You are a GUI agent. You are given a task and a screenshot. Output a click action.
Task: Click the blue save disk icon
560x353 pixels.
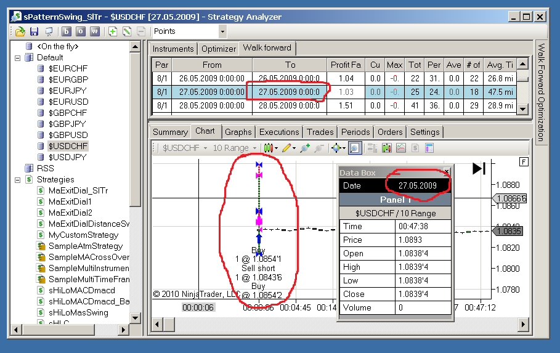coord(34,31)
